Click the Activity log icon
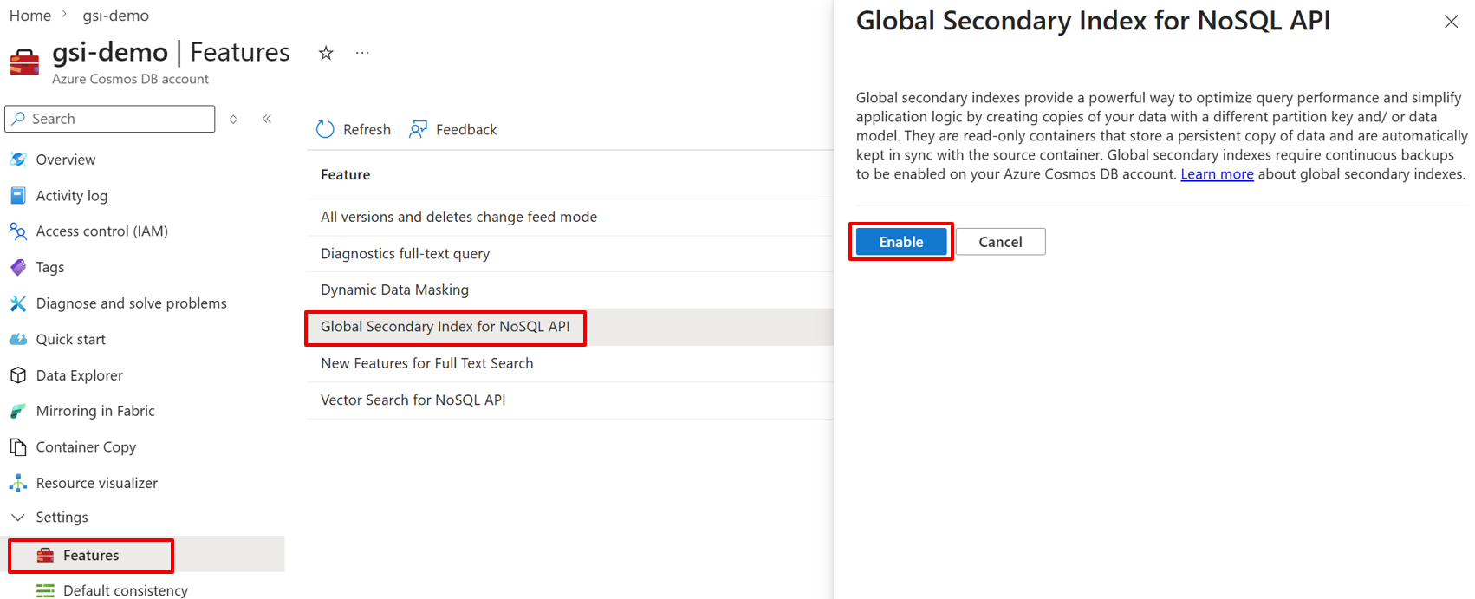1475x599 pixels. point(18,196)
